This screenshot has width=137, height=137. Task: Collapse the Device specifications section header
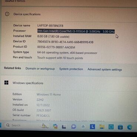[x=69, y=14]
